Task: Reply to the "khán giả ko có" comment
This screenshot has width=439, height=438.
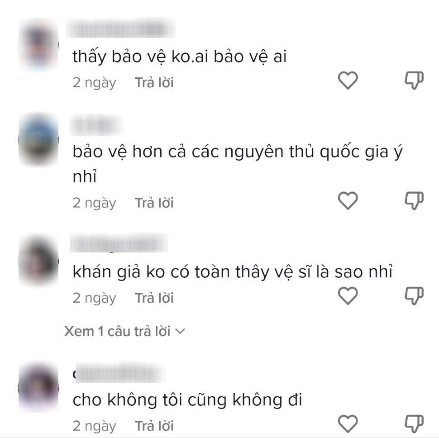Action: pyautogui.click(x=154, y=298)
